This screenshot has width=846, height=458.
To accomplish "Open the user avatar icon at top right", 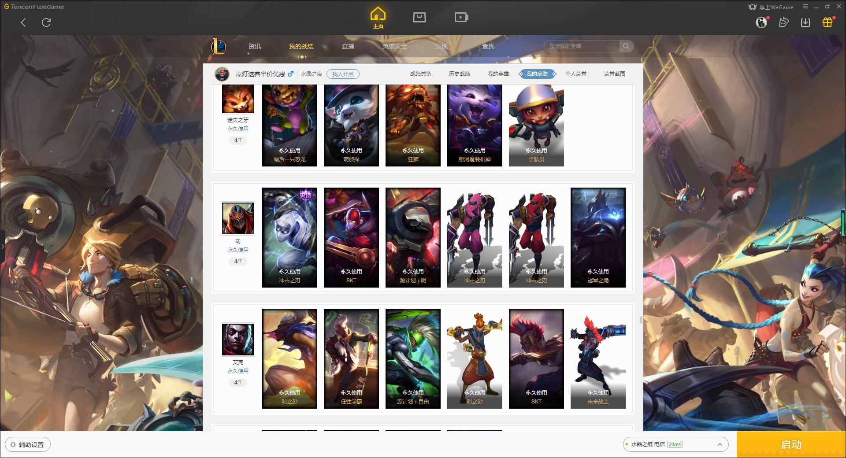I will [x=761, y=22].
